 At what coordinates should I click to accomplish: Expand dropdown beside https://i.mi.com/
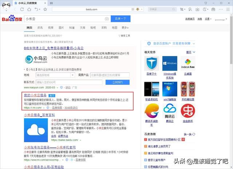(x=44, y=108)
